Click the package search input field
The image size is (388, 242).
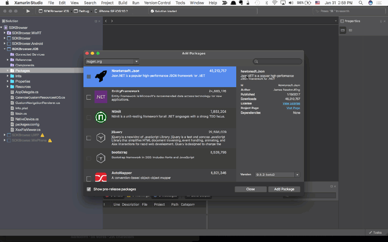click(x=277, y=61)
